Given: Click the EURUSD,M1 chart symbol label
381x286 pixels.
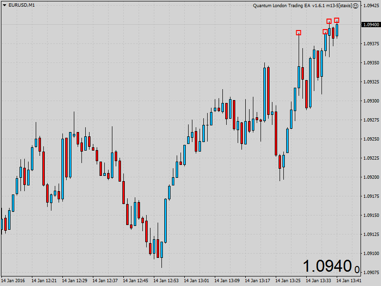Looking at the screenshot, I should (21, 5).
